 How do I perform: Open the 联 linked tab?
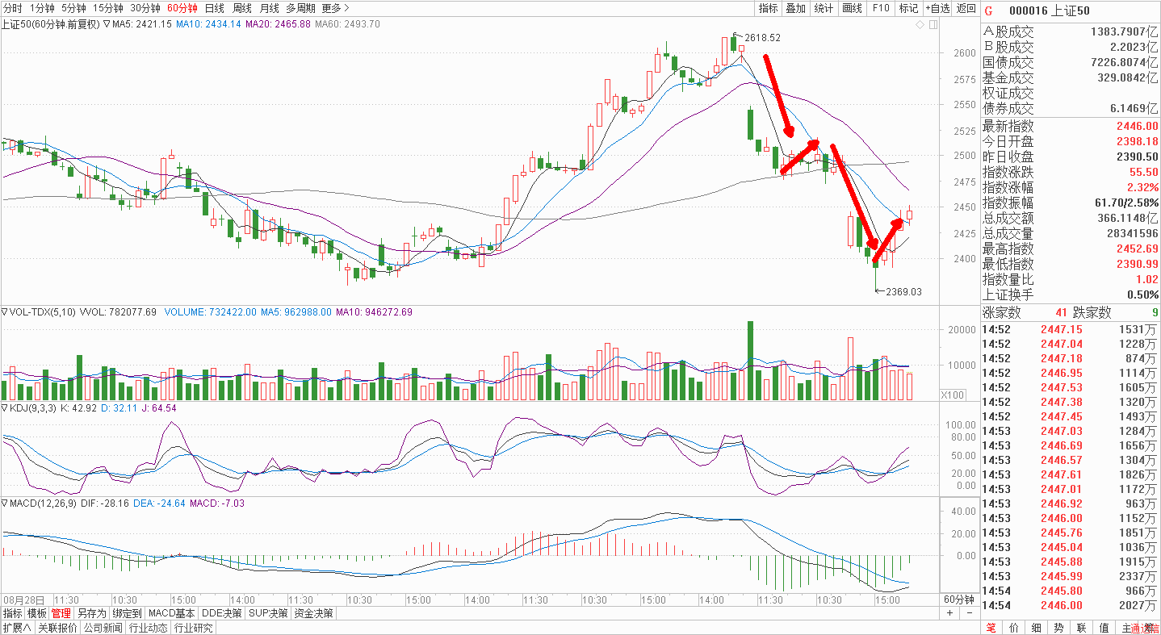(x=1081, y=628)
